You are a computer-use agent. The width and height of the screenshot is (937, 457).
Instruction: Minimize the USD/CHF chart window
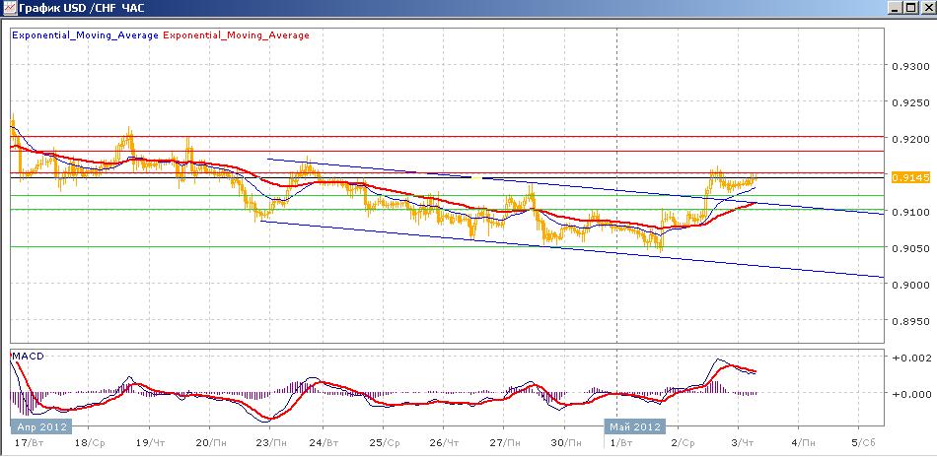pyautogui.click(x=895, y=8)
